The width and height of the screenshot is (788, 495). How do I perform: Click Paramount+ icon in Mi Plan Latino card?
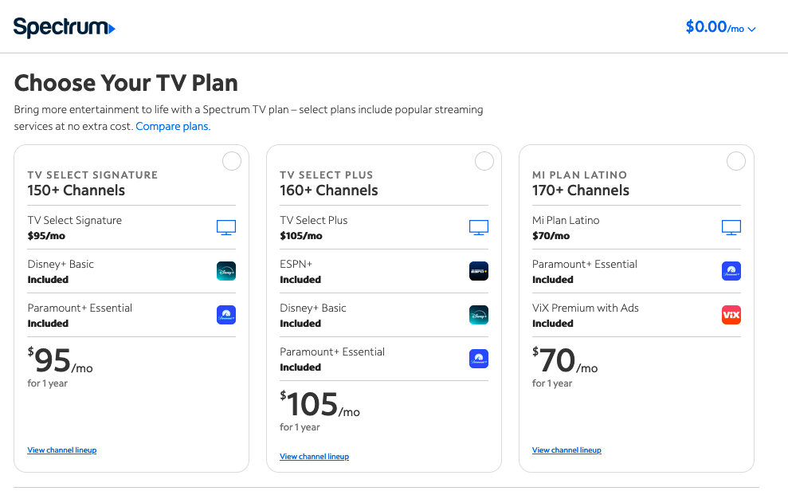731,271
